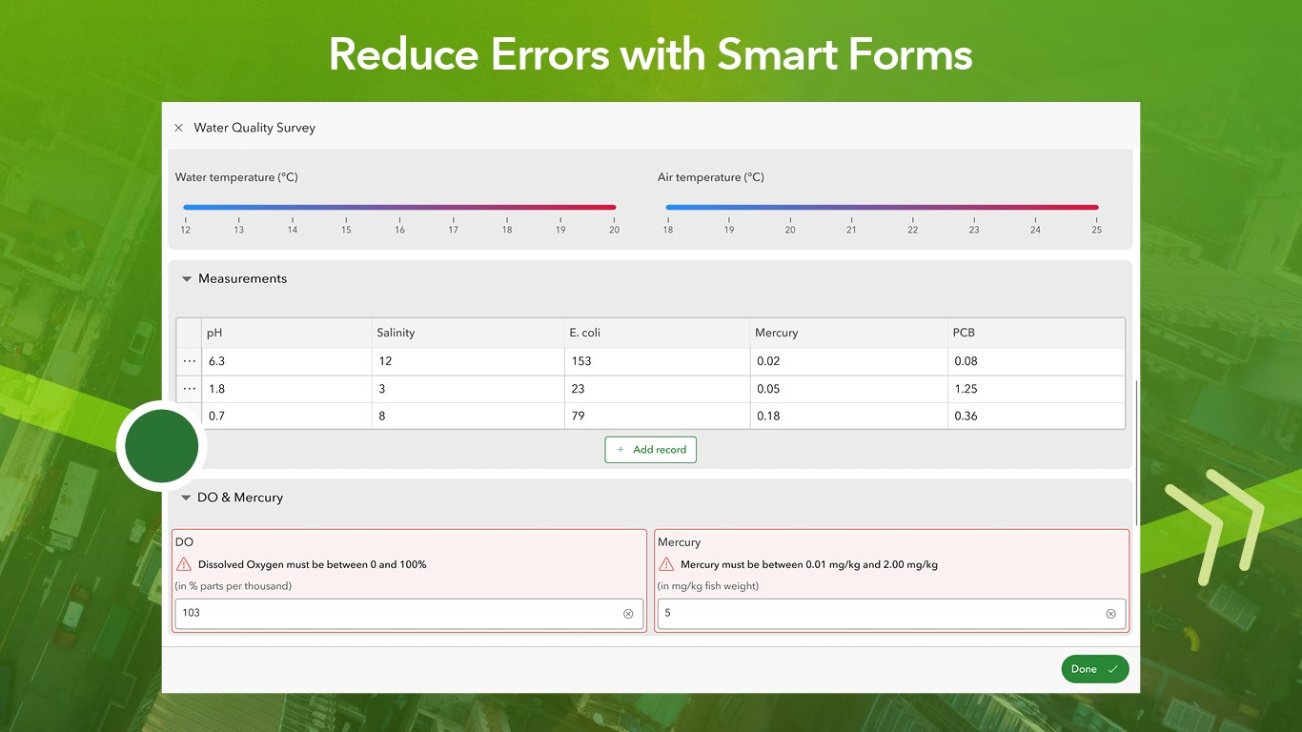Clear the Mercury input value 5
This screenshot has width=1302, height=732.
coord(1110,614)
